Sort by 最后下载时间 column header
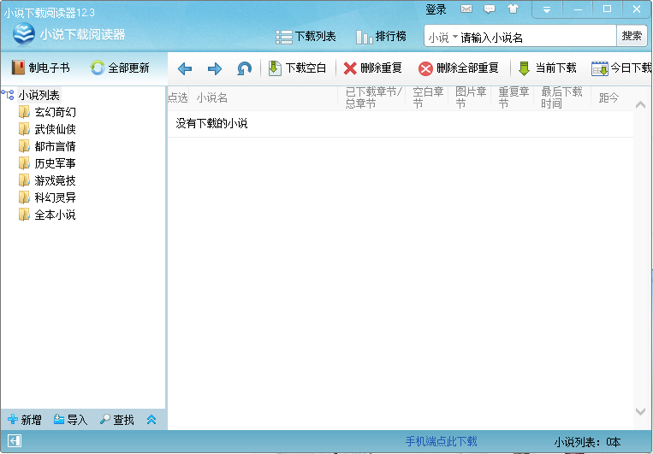The width and height of the screenshot is (653, 454). [561, 97]
